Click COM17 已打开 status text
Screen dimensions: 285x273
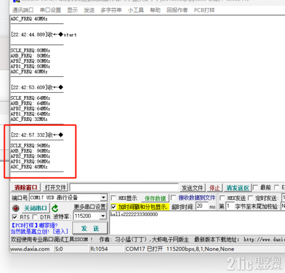pos(144,249)
